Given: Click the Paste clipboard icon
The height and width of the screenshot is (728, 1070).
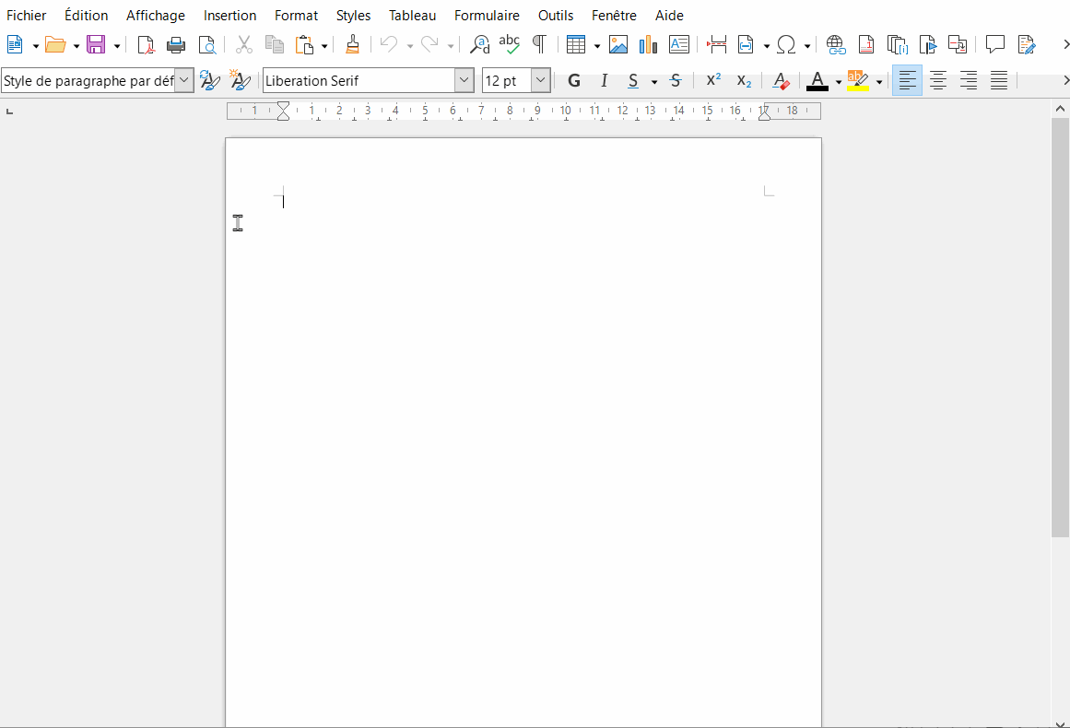Looking at the screenshot, I should tap(304, 45).
